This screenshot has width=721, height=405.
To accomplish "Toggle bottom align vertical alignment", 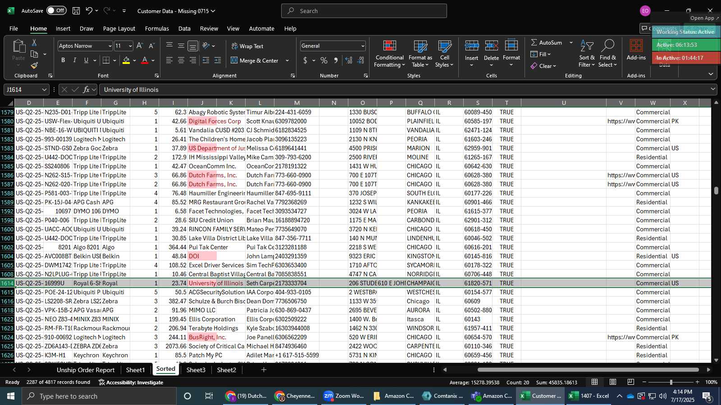I will [x=192, y=46].
